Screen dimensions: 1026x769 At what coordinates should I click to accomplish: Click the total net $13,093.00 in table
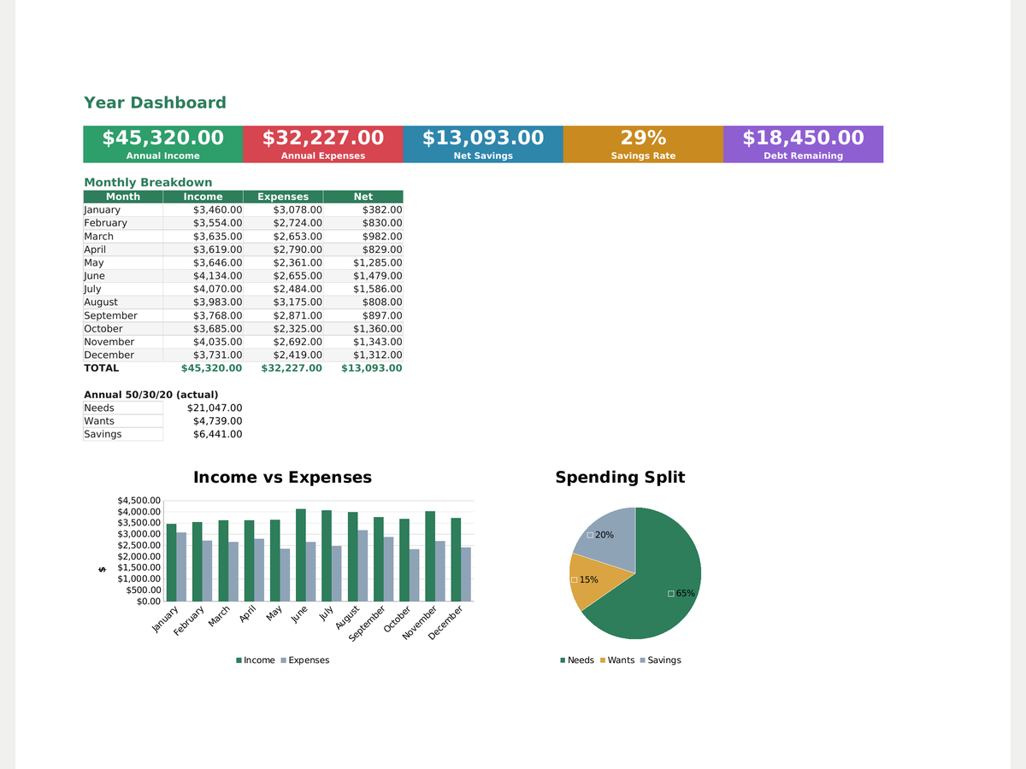tap(371, 368)
